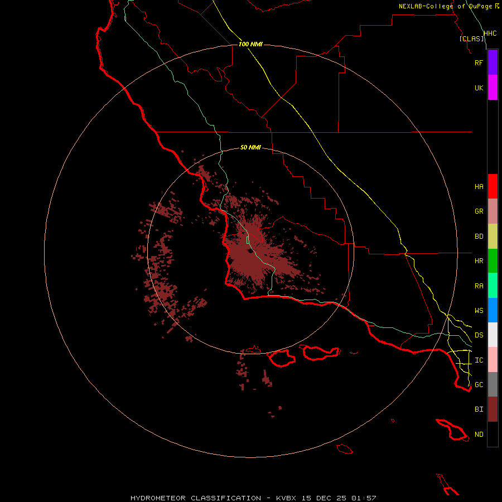
Task: Click the UK magenta legend swatch
Action: [x=493, y=88]
